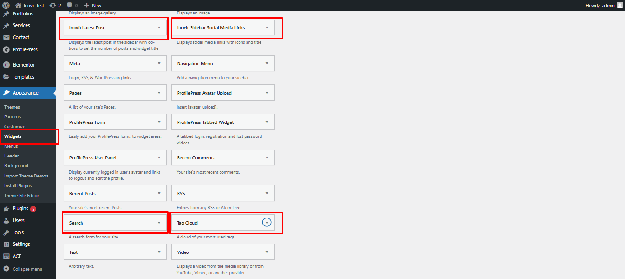The height and width of the screenshot is (279, 625).
Task: Click the Services pin icon
Action: [x=7, y=26]
